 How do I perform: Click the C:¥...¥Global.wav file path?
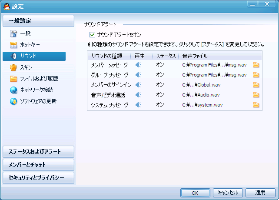(x=201, y=85)
